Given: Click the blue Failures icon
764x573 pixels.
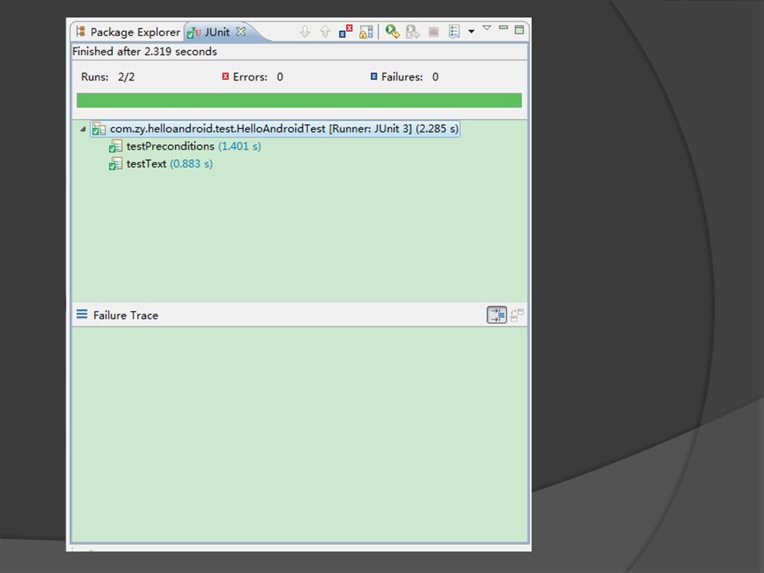Looking at the screenshot, I should click(374, 76).
